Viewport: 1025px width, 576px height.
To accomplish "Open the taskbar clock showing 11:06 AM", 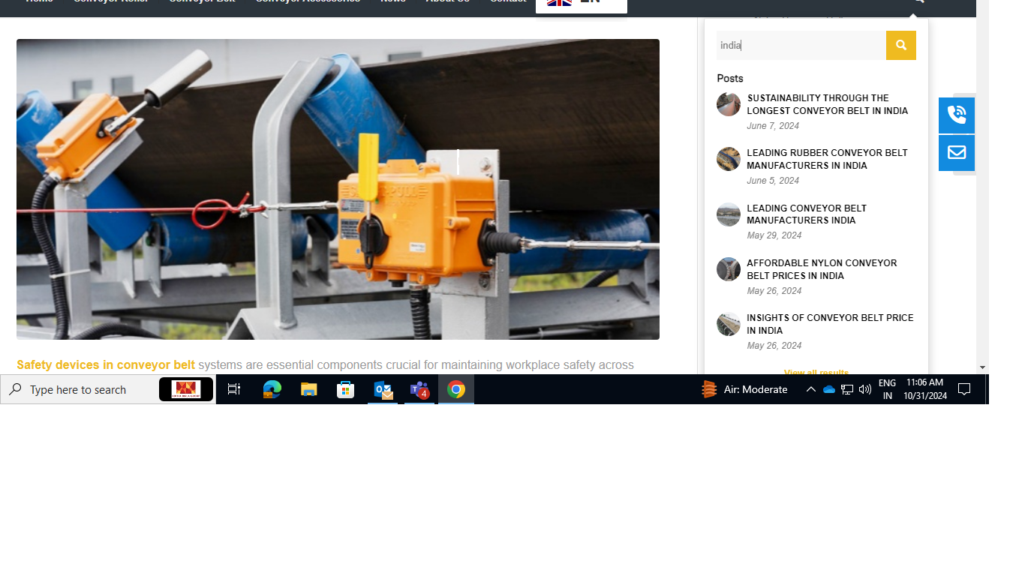I will click(925, 389).
